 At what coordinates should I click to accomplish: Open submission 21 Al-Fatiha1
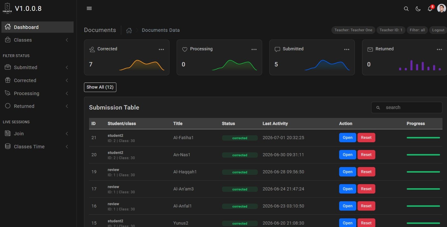click(348, 138)
